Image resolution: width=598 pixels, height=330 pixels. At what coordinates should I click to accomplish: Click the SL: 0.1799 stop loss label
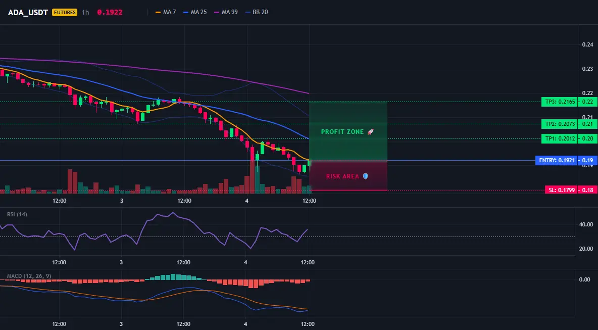click(x=562, y=190)
